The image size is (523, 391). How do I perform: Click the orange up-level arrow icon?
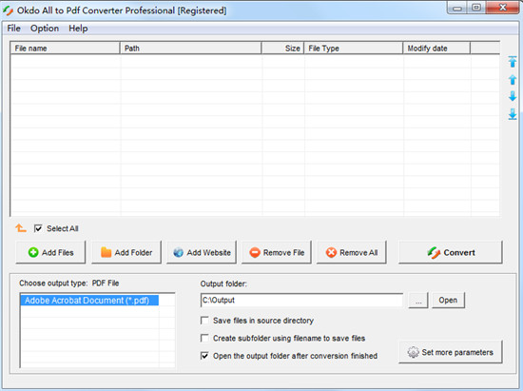point(21,228)
